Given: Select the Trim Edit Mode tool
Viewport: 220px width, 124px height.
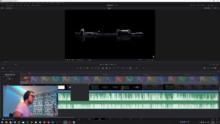Looking at the screenshot, I should pos(80,68).
